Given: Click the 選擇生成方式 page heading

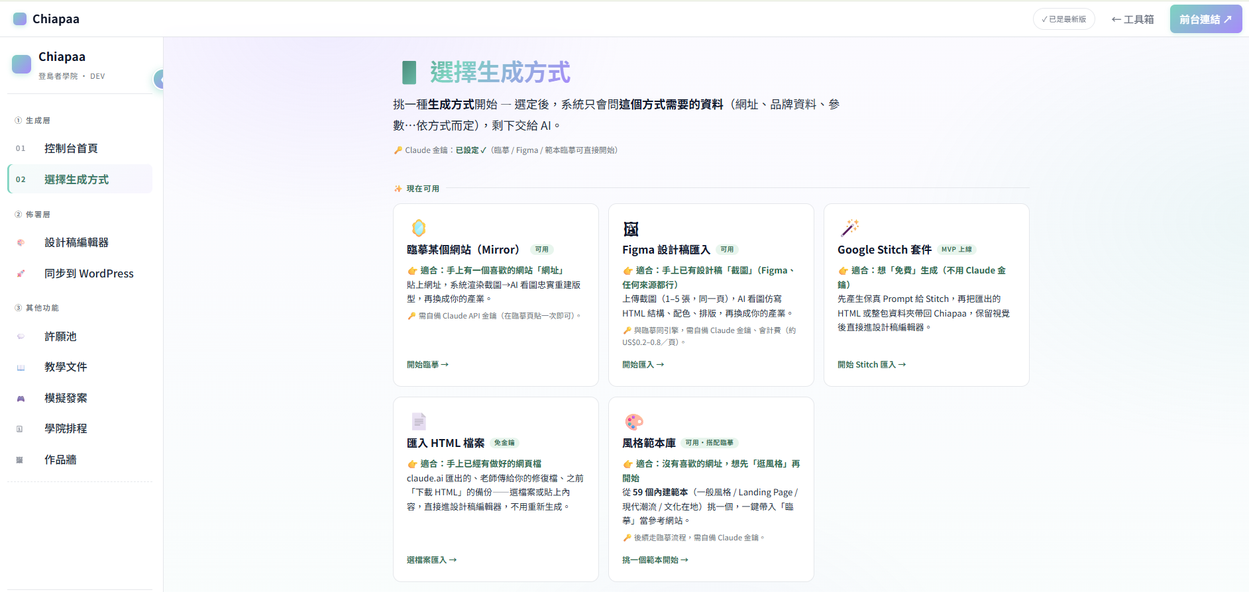Looking at the screenshot, I should click(500, 72).
